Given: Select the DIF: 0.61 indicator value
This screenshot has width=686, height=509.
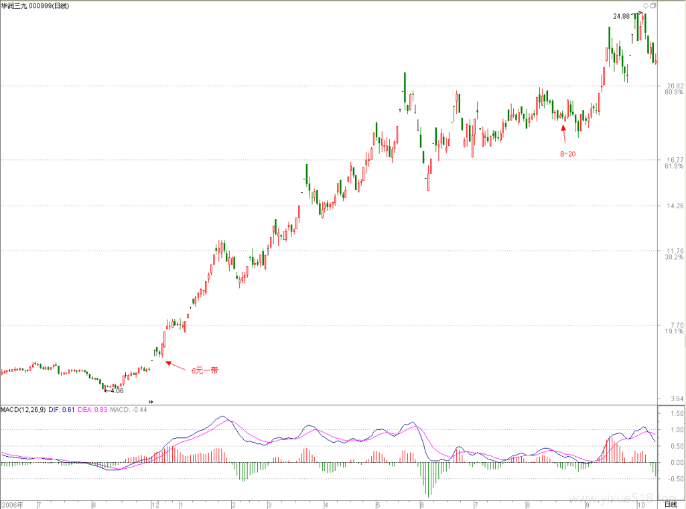Looking at the screenshot, I should point(61,410).
